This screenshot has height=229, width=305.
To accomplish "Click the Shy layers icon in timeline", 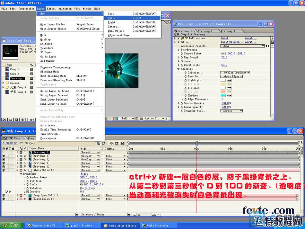I will 111,143.
